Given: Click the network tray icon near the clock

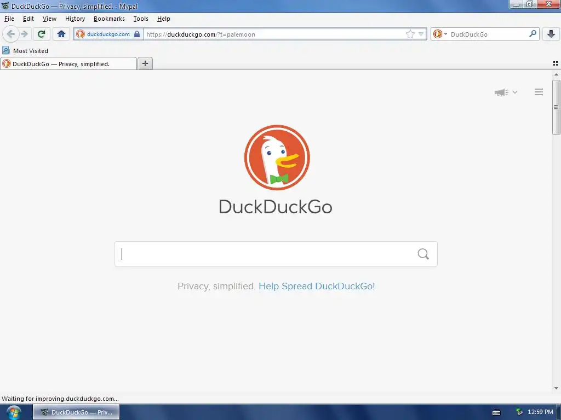Looking at the screenshot, I should pos(519,412).
